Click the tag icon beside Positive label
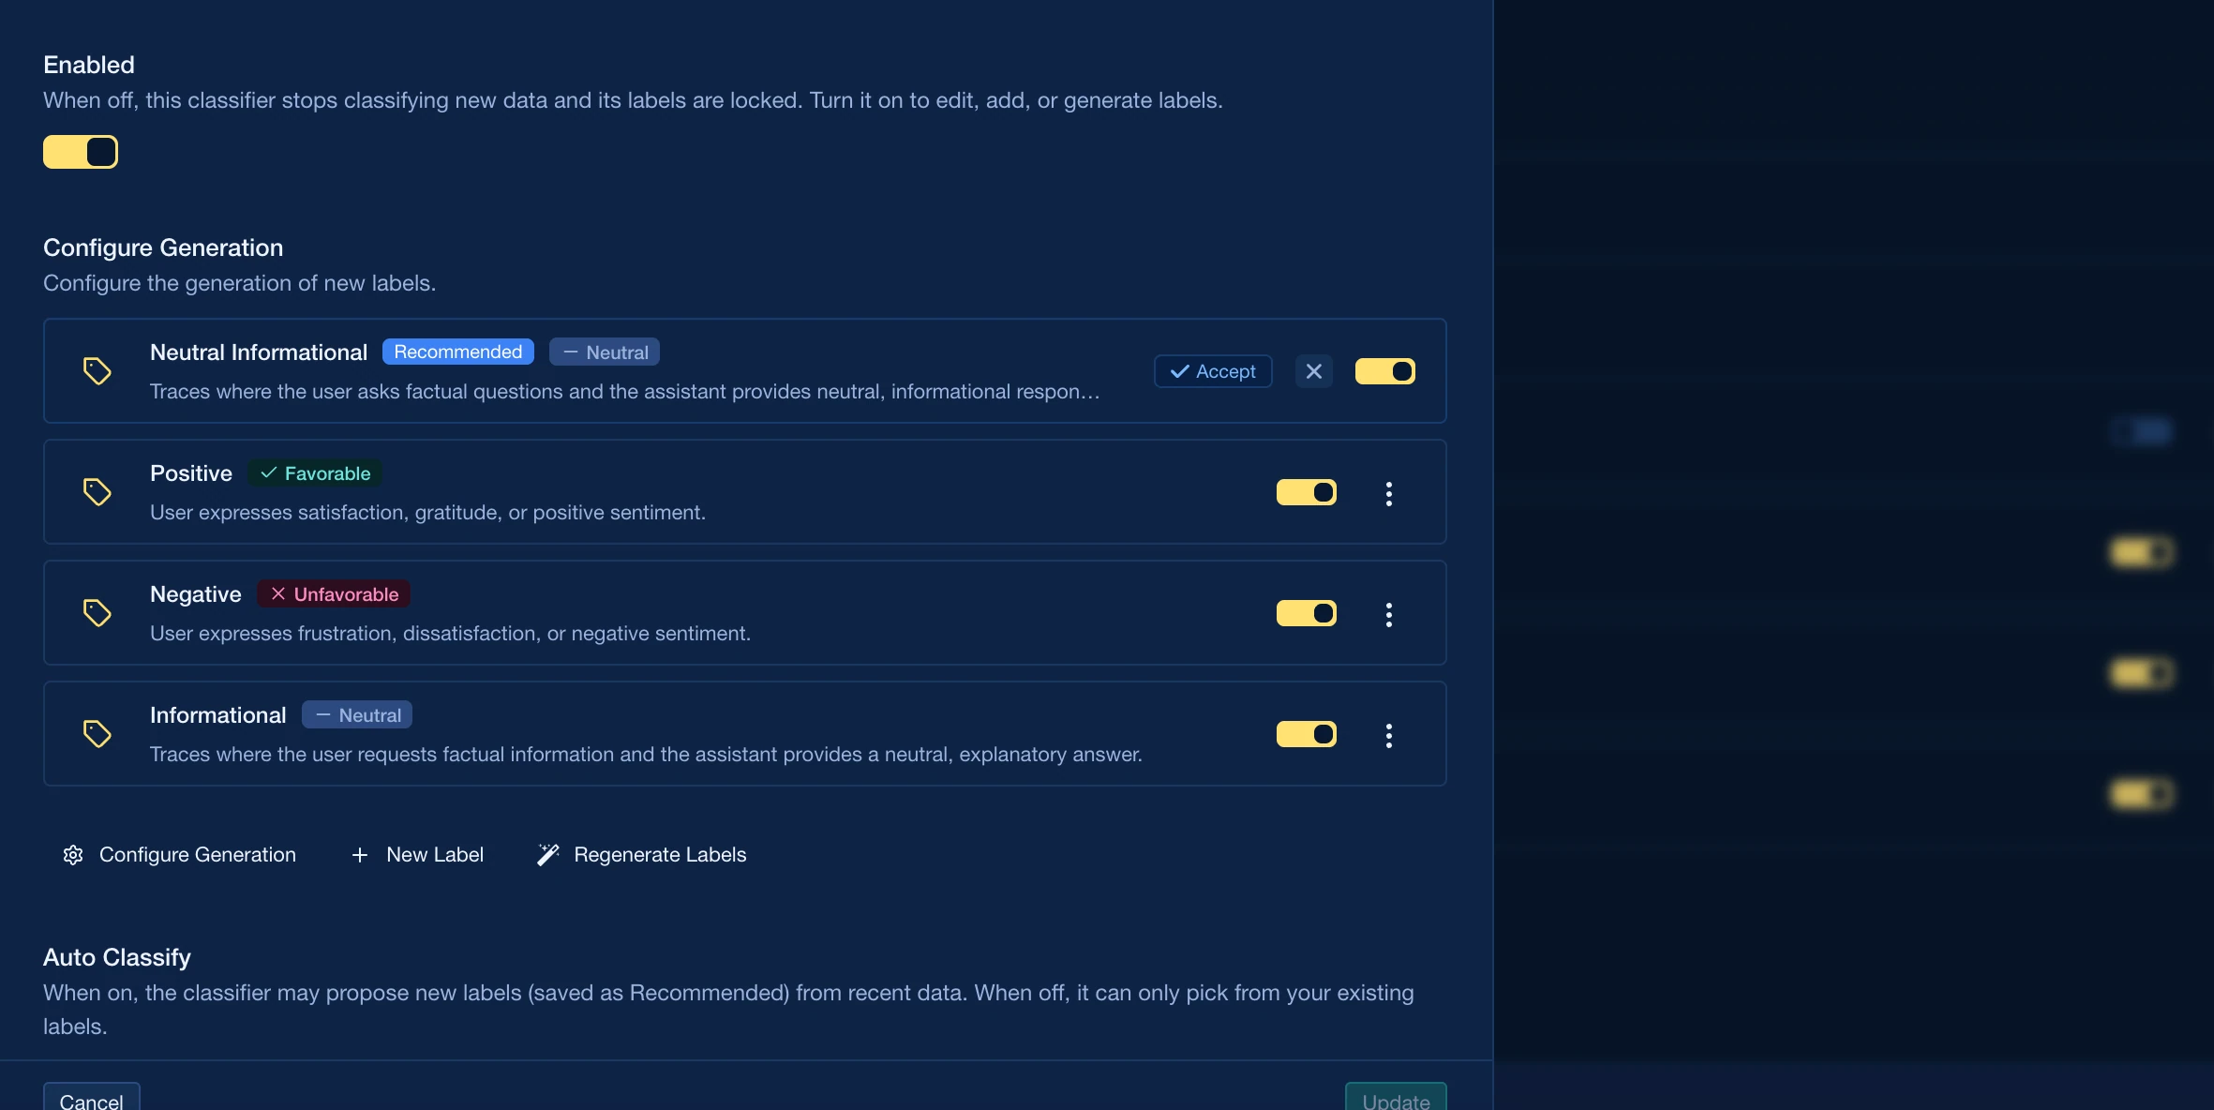The width and height of the screenshot is (2214, 1110). [97, 492]
